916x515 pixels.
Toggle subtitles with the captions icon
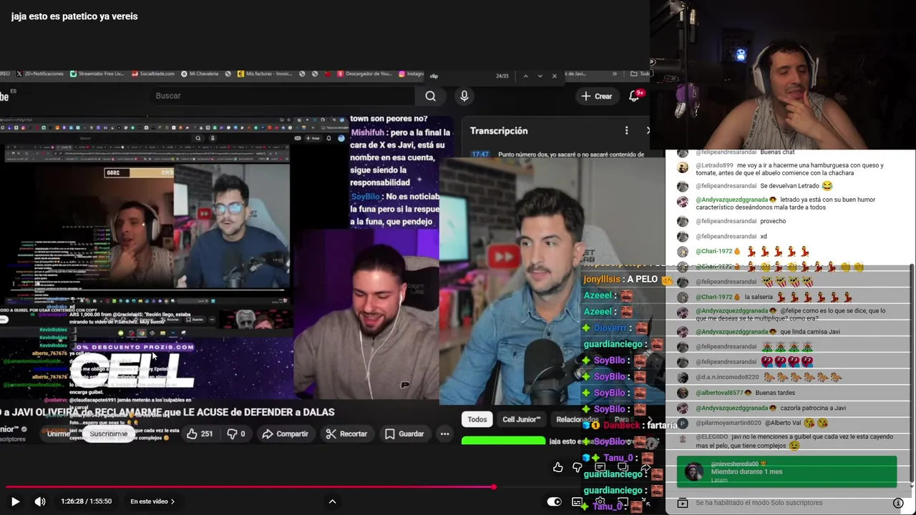click(x=577, y=501)
